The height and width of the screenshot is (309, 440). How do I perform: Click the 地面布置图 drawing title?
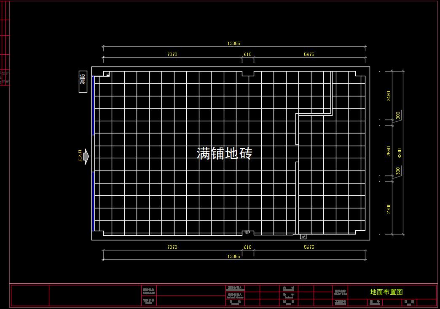[386, 292]
